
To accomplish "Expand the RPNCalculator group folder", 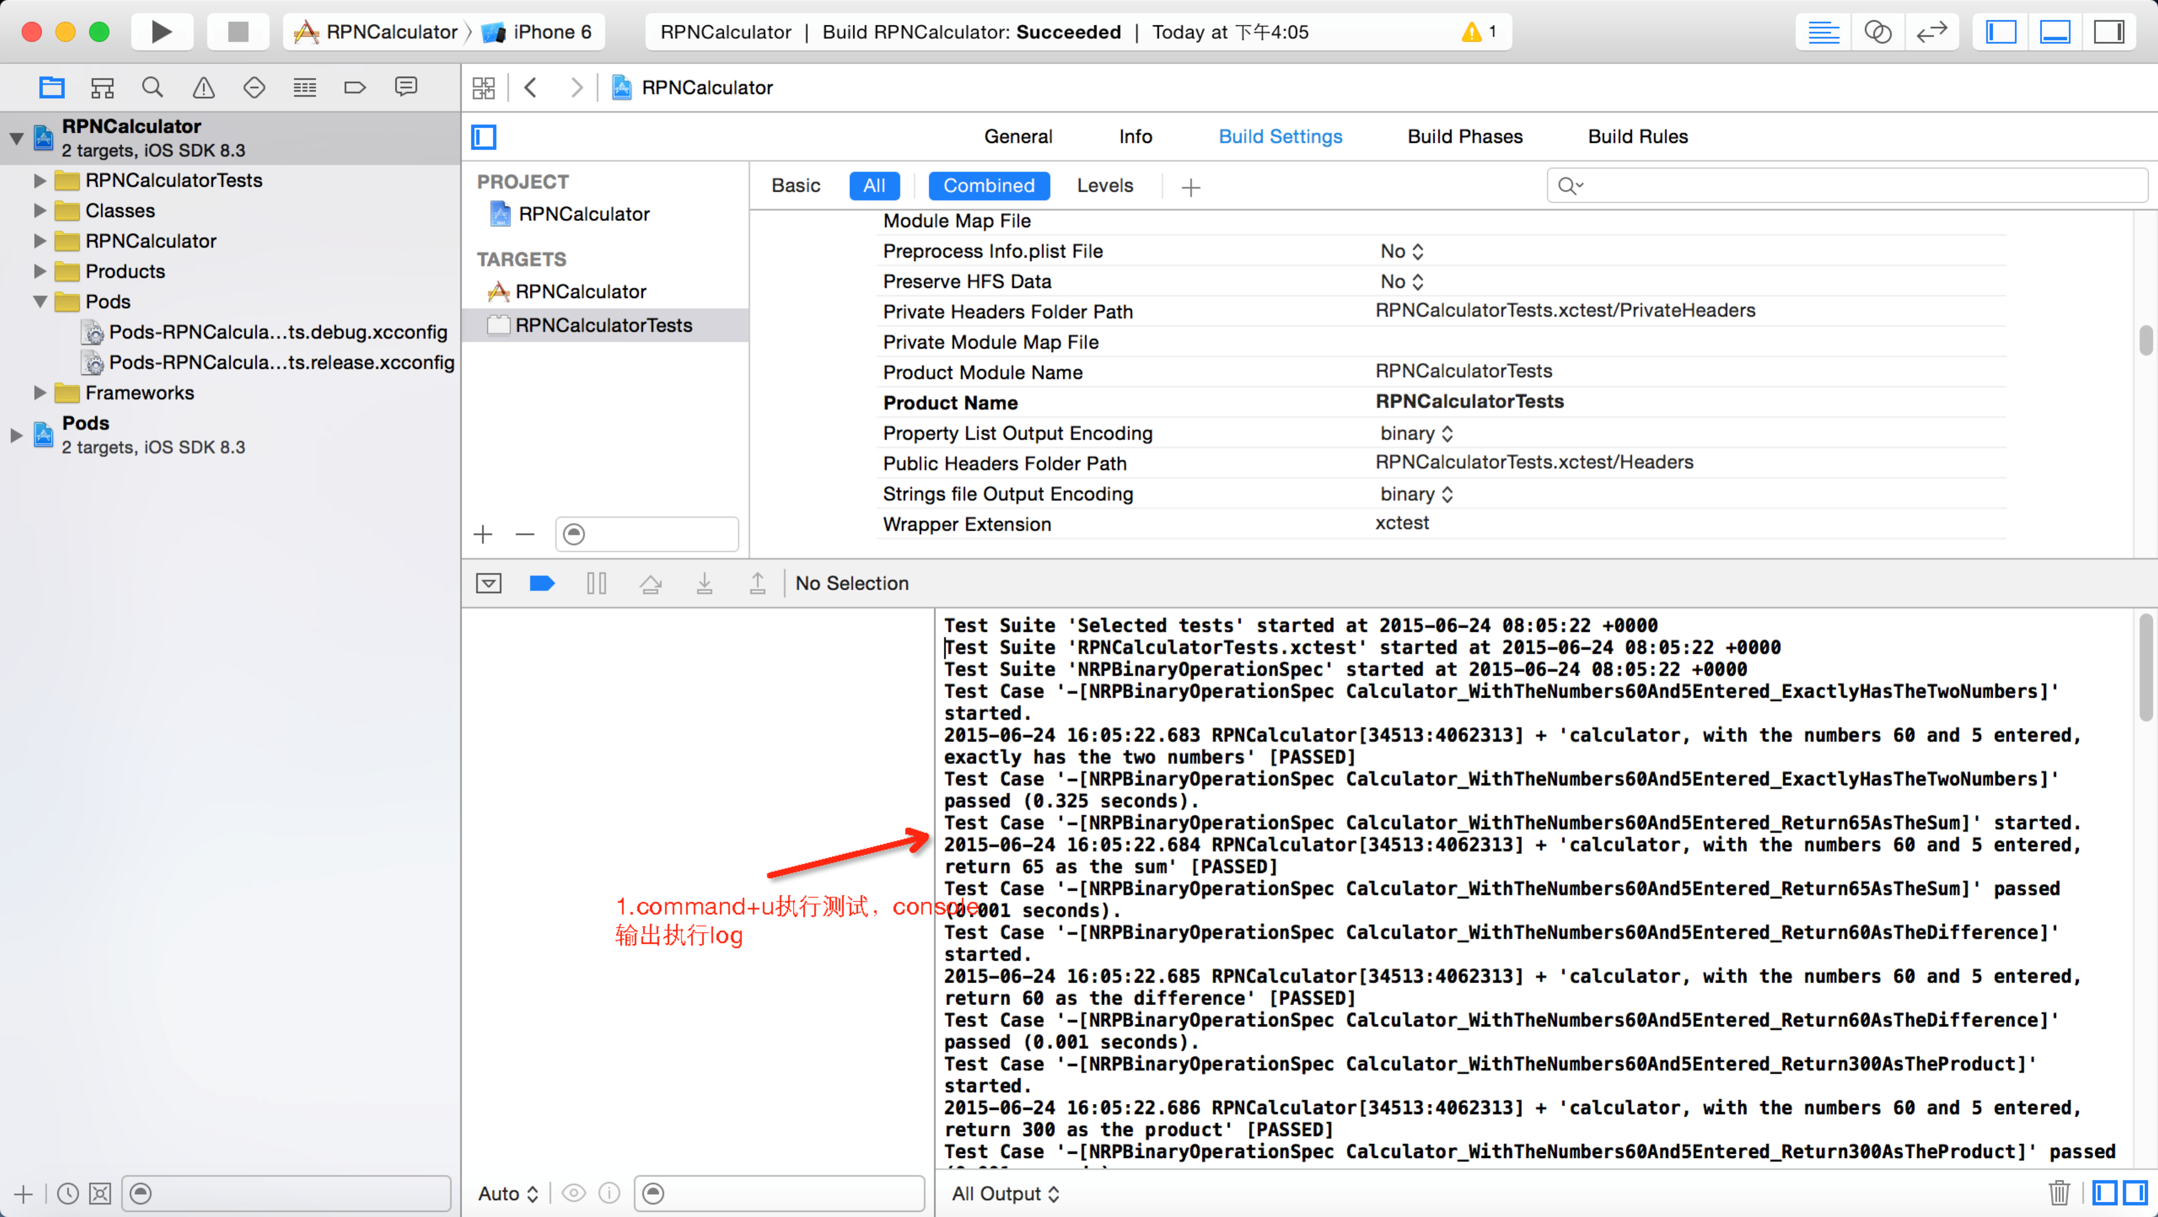I will (39, 241).
